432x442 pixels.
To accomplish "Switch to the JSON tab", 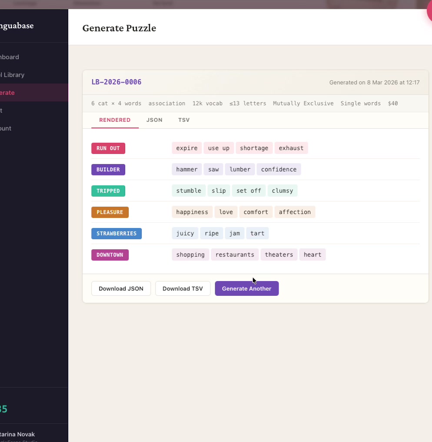I will (154, 120).
